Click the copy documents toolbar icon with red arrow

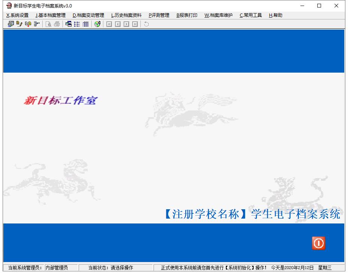tap(28, 24)
